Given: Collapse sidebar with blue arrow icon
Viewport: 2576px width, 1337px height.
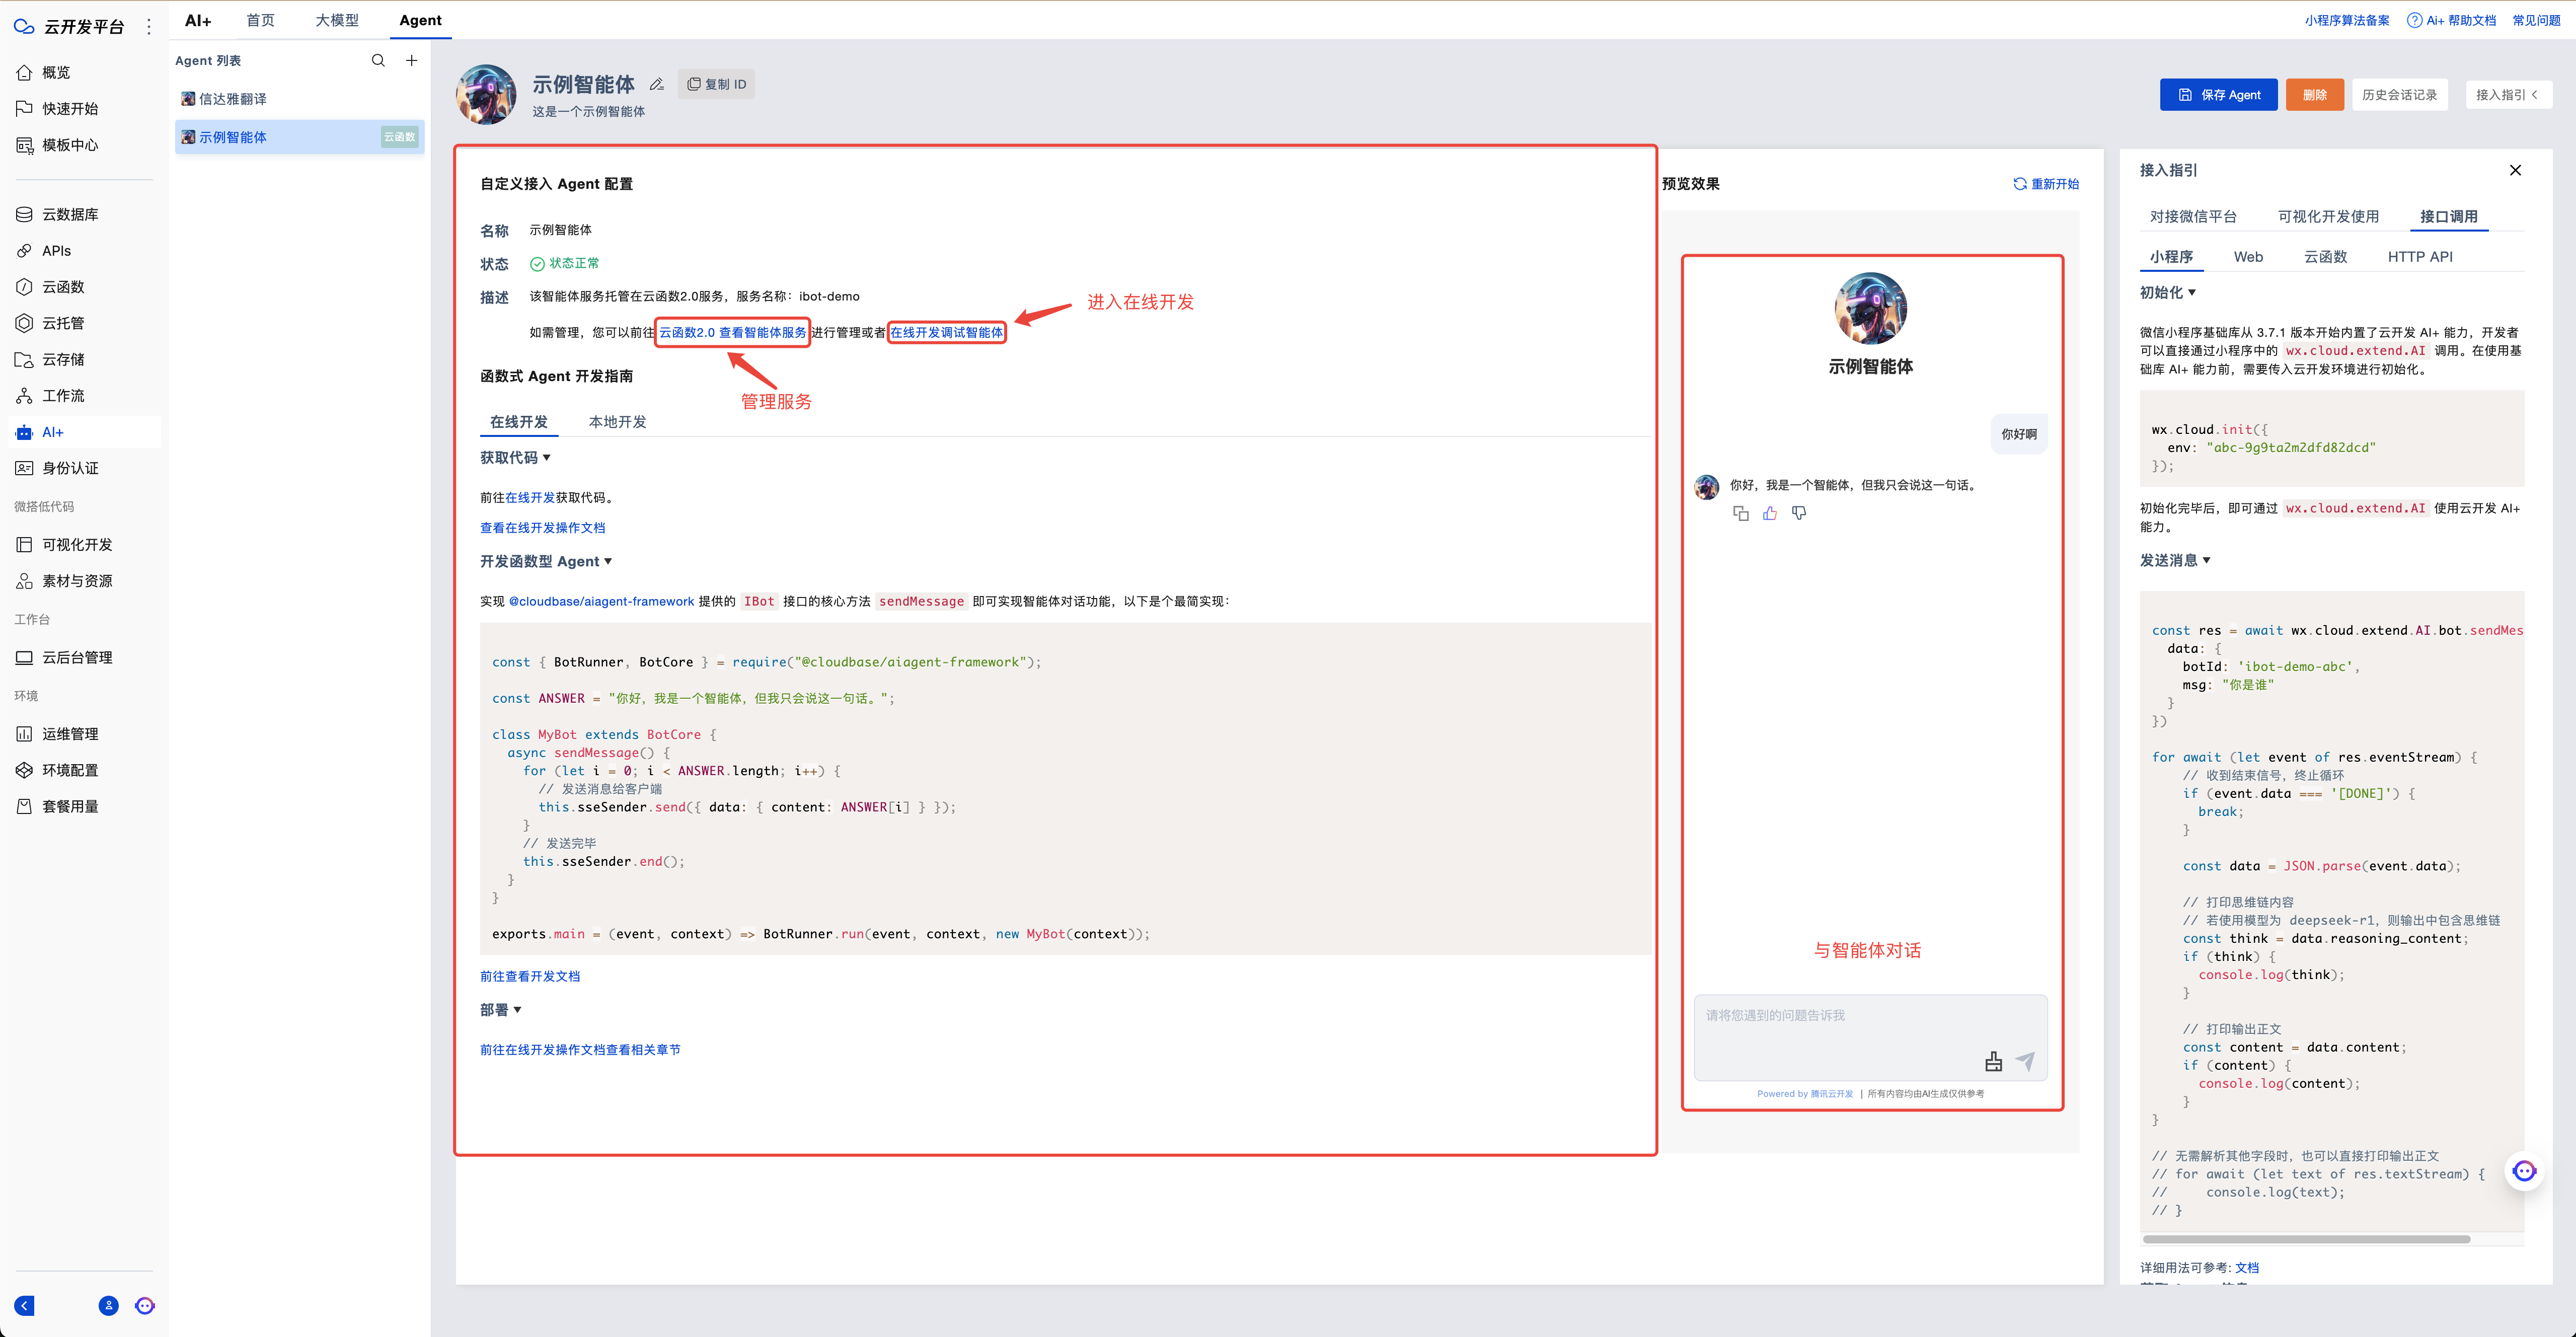Looking at the screenshot, I should click(25, 1305).
